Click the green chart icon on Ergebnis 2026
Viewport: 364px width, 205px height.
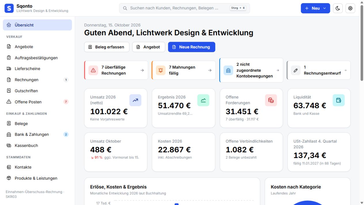203,100
